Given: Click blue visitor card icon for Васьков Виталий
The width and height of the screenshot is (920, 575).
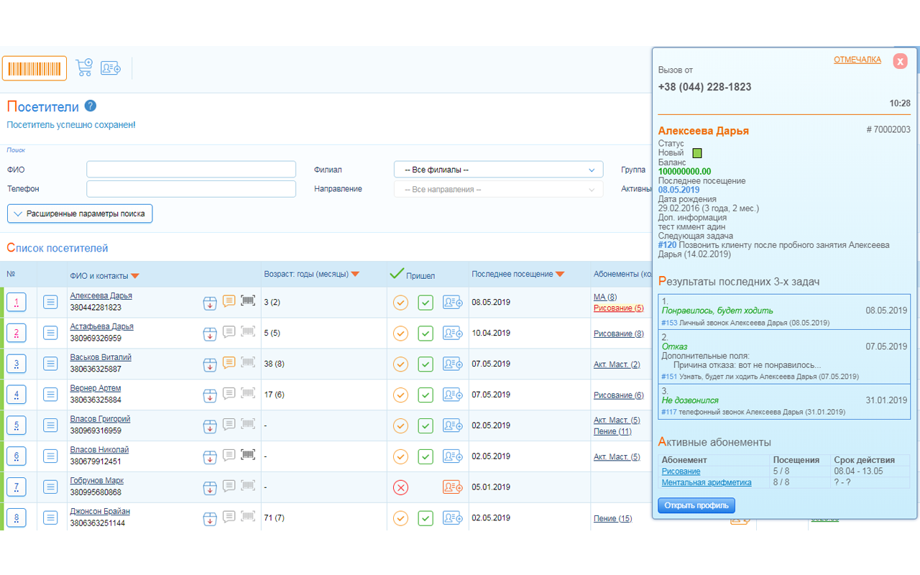Looking at the screenshot, I should [x=452, y=364].
